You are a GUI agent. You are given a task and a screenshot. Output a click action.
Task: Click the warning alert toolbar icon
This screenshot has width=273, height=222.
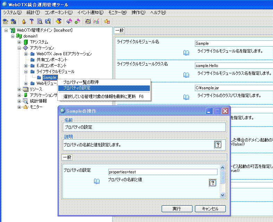pyautogui.click(x=107, y=21)
